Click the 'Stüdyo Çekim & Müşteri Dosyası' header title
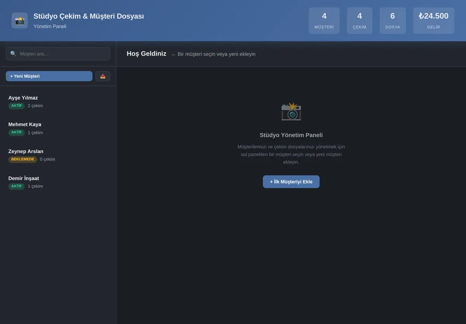 89,16
